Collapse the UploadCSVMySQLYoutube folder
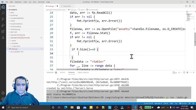This screenshot has width=196, height=110. click(x=20, y=38)
